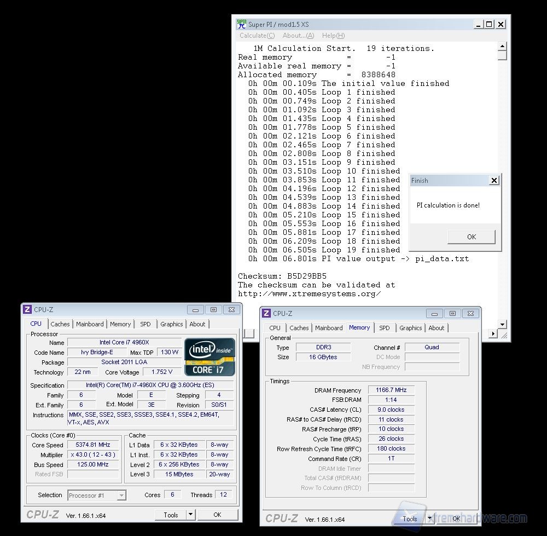Open the Calculate menu in Super PI
The image size is (547, 536).
257,36
